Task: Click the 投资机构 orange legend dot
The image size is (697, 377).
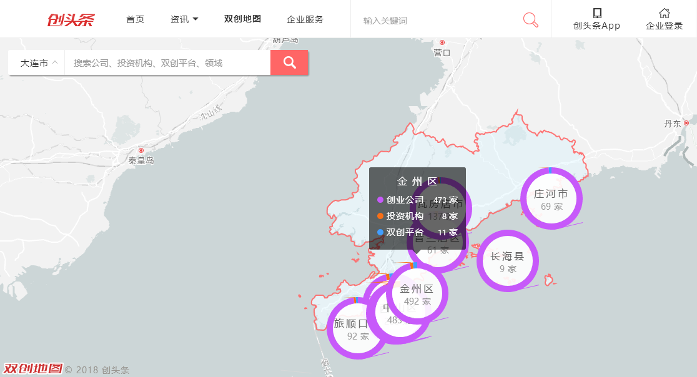Action: pyautogui.click(x=380, y=216)
